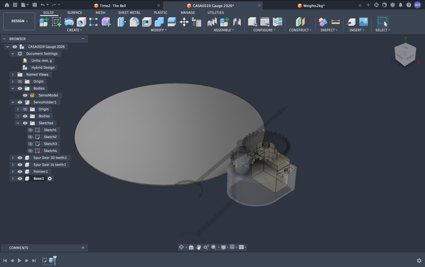425x267 pixels.
Task: Select the Press Pull tool
Action: [x=122, y=22]
